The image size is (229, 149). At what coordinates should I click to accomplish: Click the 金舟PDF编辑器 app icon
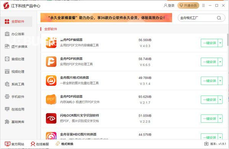tap(51, 43)
